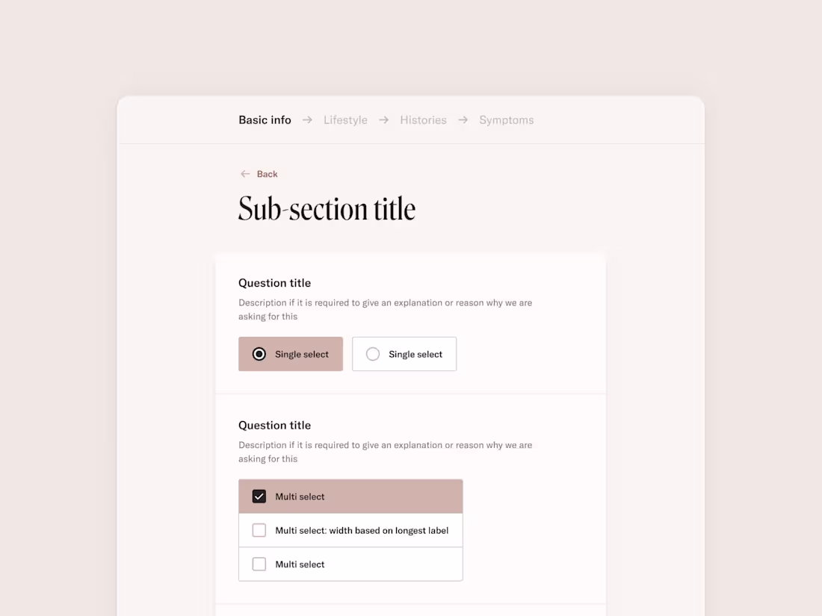Viewport: 822px width, 616px height.
Task: Click the filled radio indicator in Single select
Action: [x=259, y=353]
